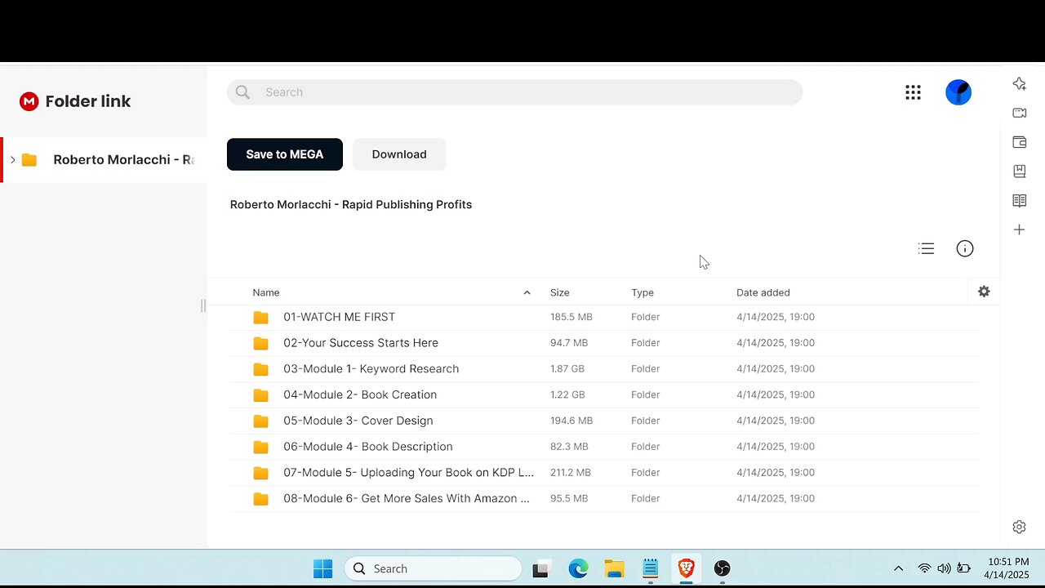The image size is (1045, 588).
Task: Select the 01-WATCH ME FIRST folder
Action: (604, 317)
